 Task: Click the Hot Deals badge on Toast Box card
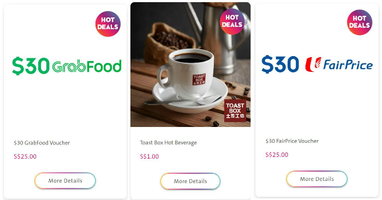(232, 21)
